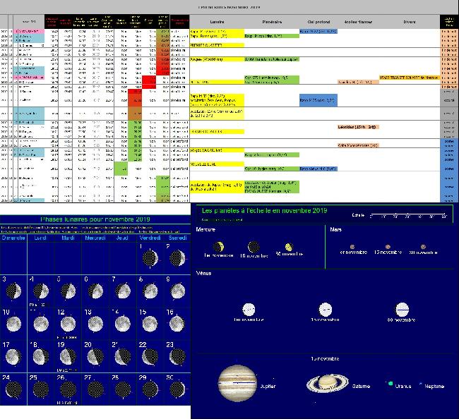
Task: Click the Divers table column header
Action: 410,22
